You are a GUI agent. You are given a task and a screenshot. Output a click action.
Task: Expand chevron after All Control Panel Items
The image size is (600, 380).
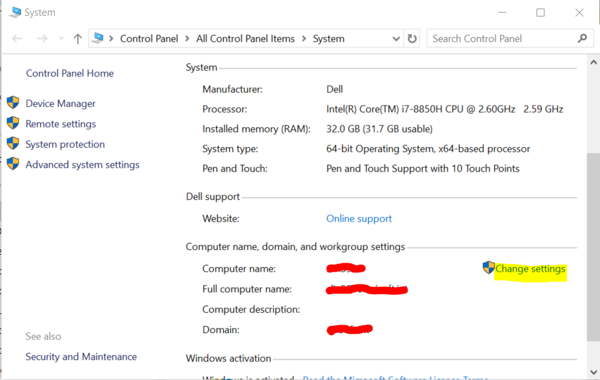[304, 39]
